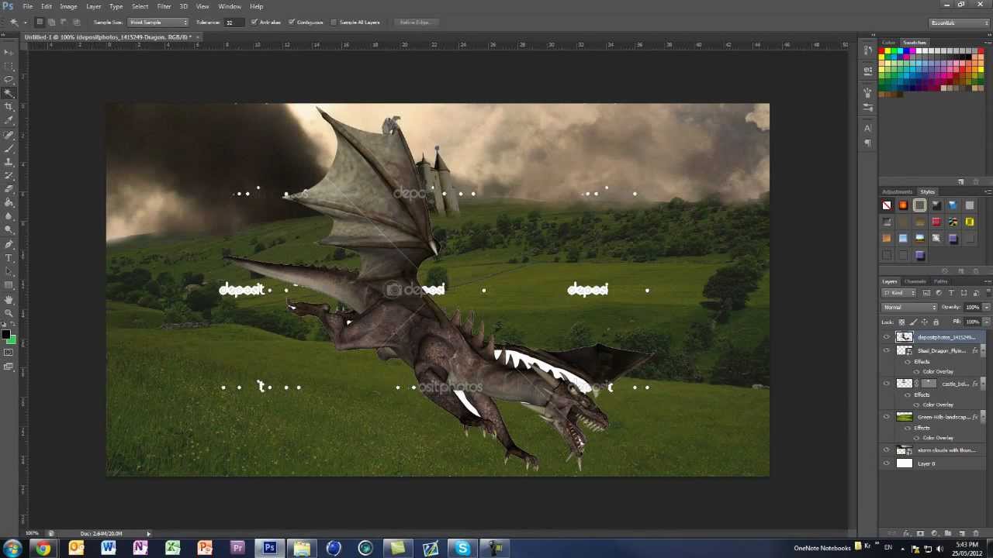Click the filter for type layers icon
Viewport: 993px width, 558px height.
tap(951, 293)
